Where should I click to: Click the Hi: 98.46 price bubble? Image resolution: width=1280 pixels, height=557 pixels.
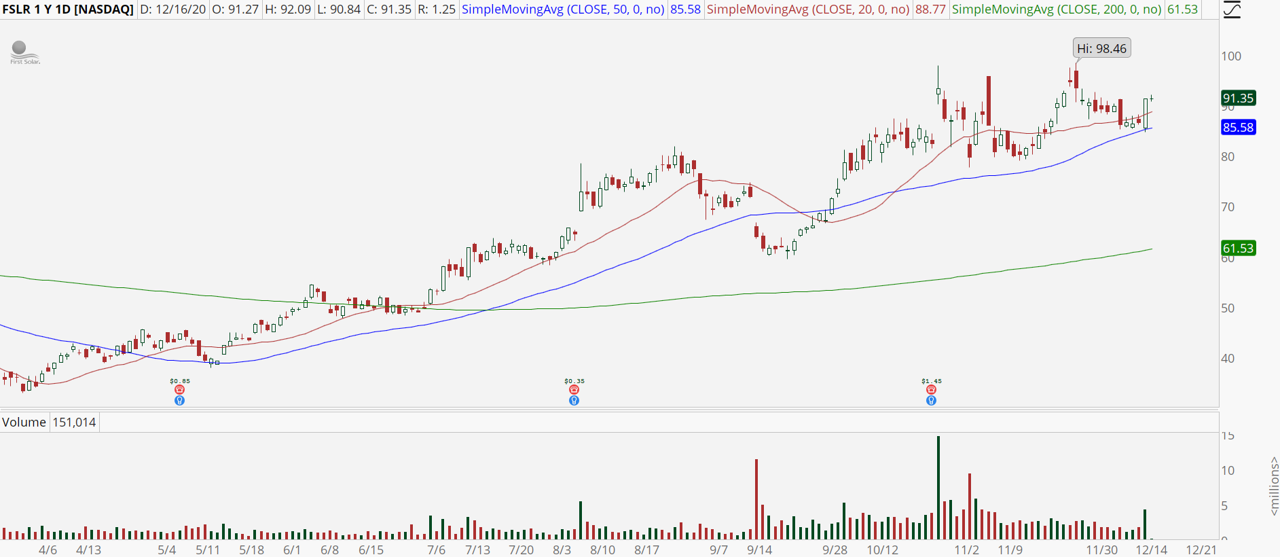click(1101, 48)
